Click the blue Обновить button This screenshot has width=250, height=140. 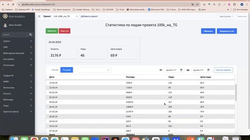[x=208, y=31]
